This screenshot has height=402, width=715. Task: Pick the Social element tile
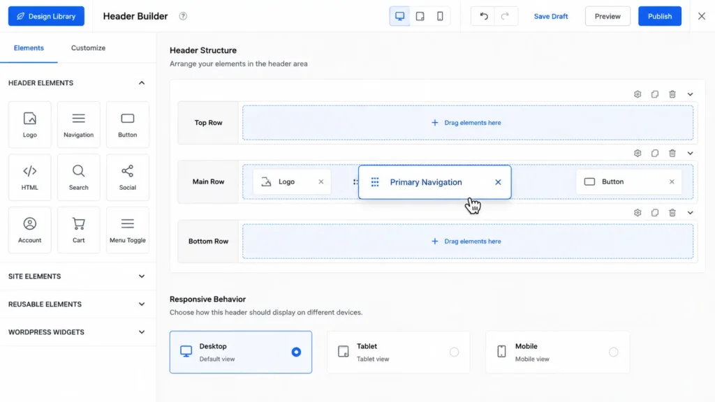[128, 177]
